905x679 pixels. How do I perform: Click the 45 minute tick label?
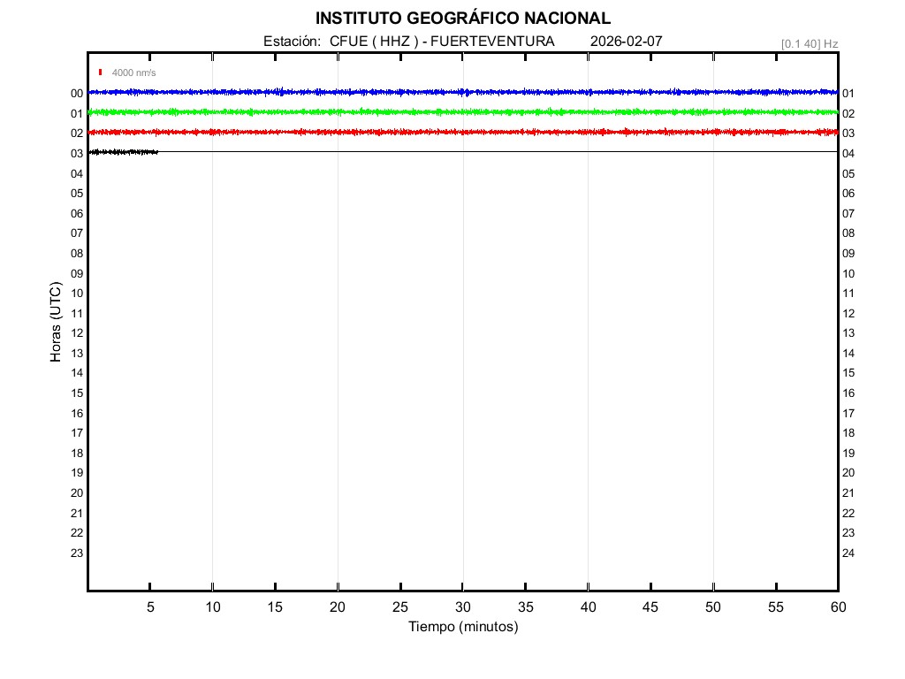[x=650, y=607]
